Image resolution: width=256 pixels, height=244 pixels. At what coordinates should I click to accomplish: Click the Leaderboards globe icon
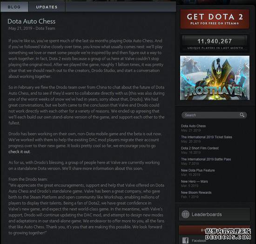click(186, 214)
